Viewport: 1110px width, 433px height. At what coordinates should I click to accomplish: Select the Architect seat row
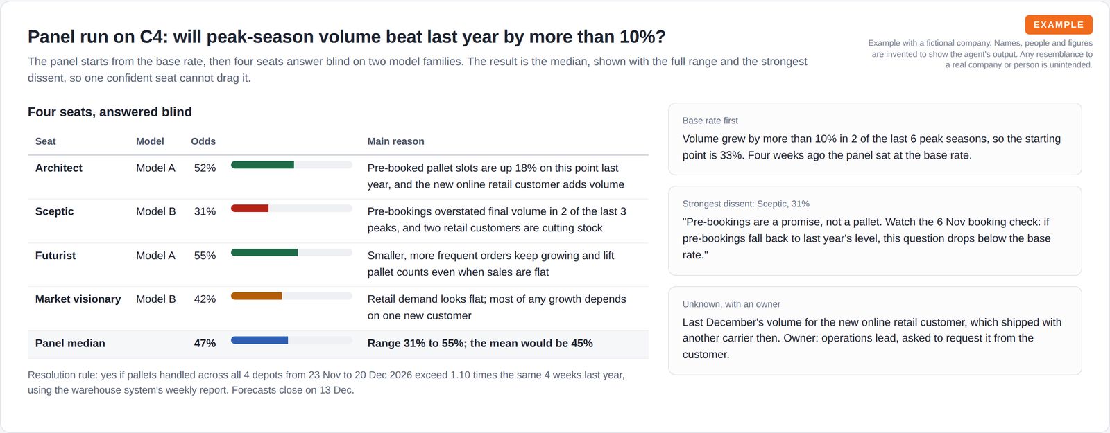click(x=338, y=177)
